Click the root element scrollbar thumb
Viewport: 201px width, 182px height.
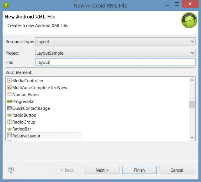tap(192, 105)
